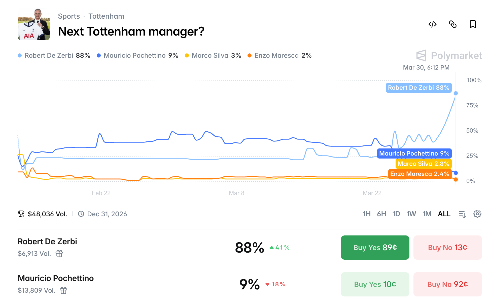The image size is (490, 302).
Task: Switch to the 1W chart view
Action: point(411,214)
